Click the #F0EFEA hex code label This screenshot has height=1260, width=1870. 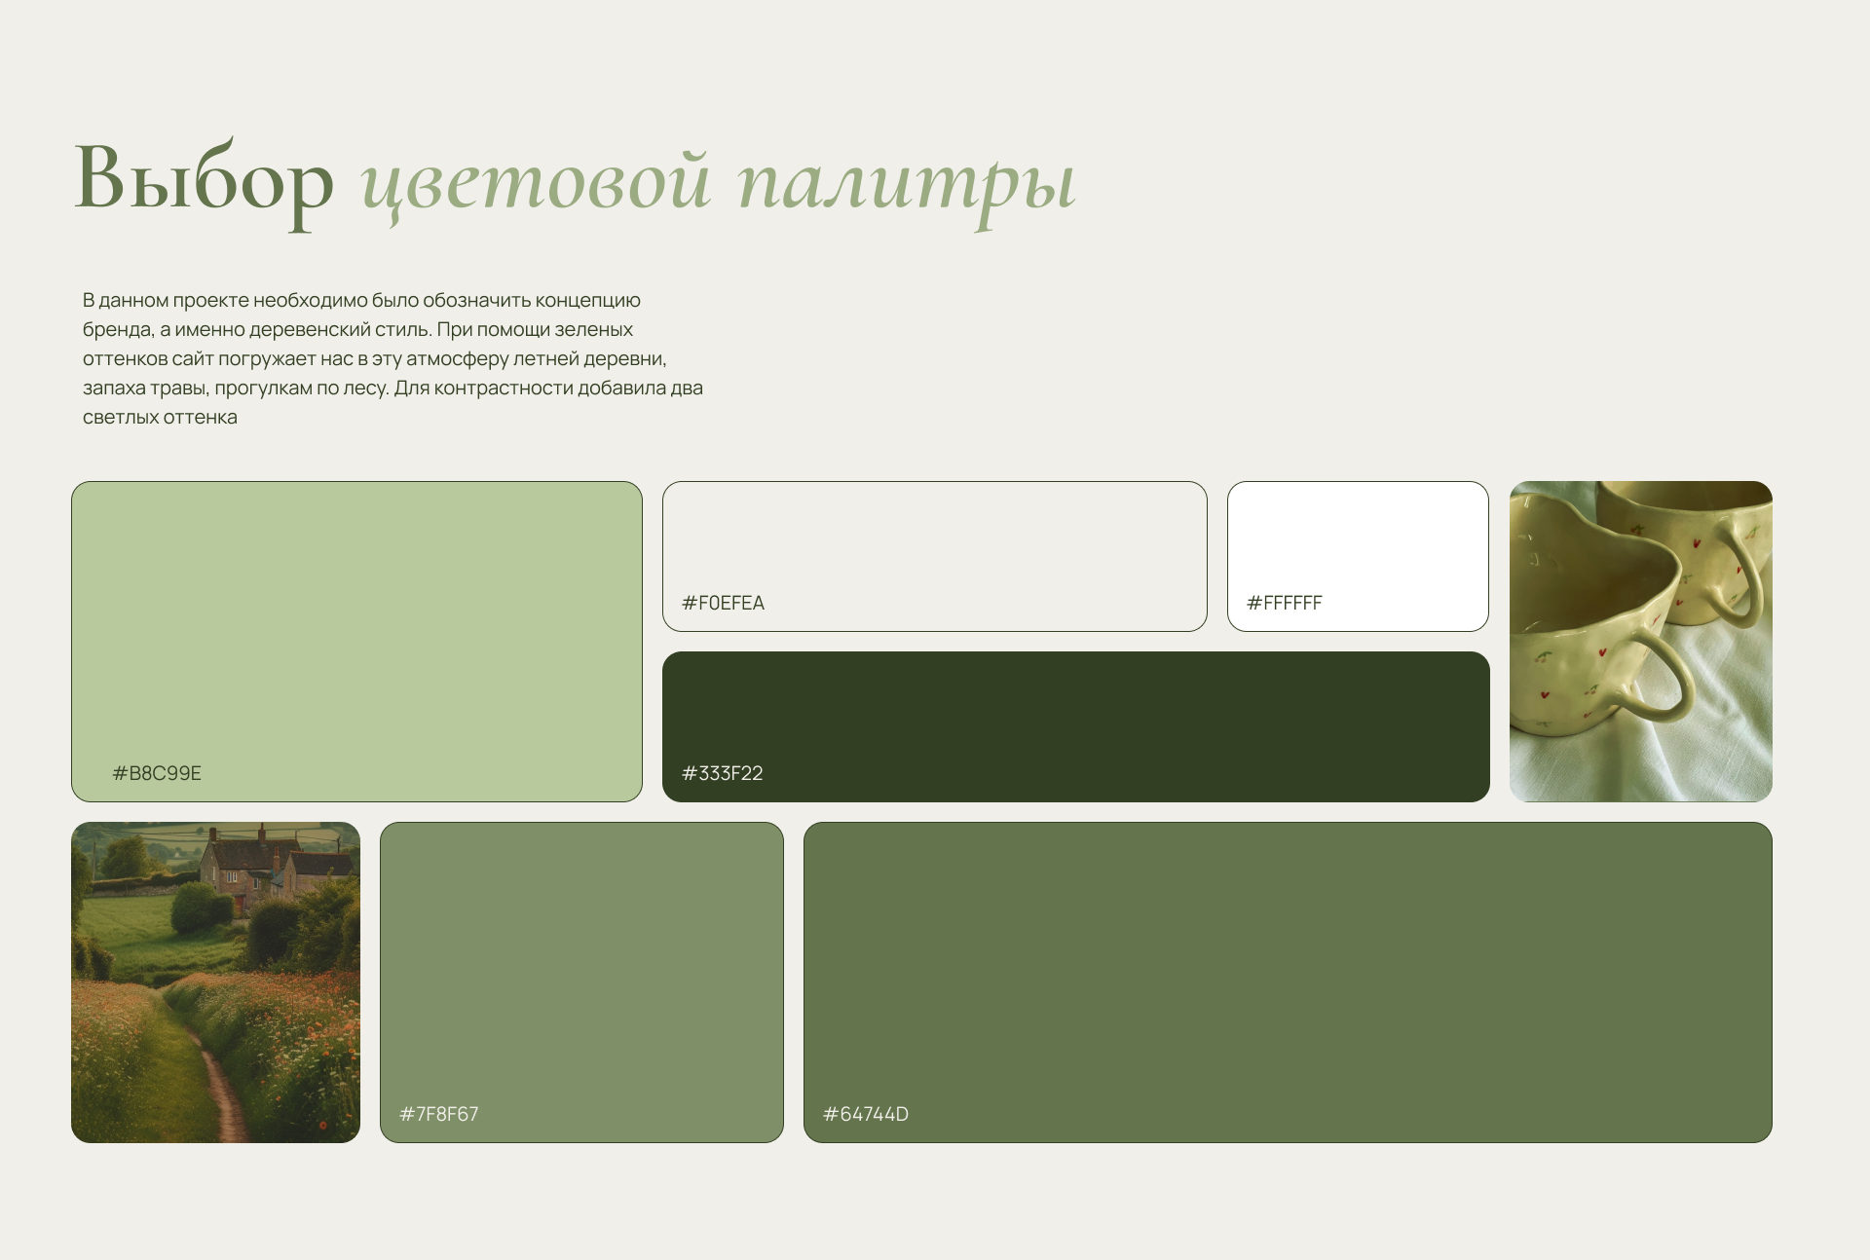pos(723,603)
